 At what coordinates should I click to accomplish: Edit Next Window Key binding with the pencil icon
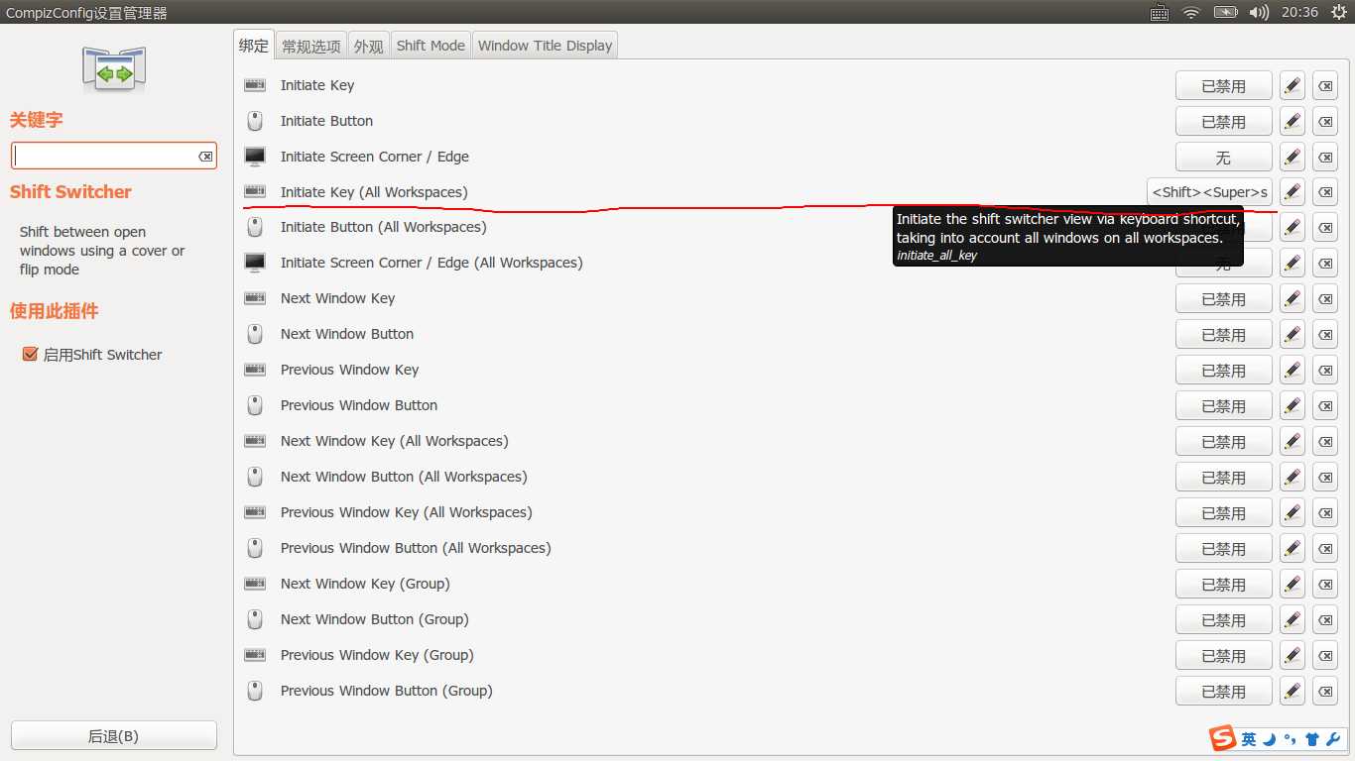tap(1292, 299)
